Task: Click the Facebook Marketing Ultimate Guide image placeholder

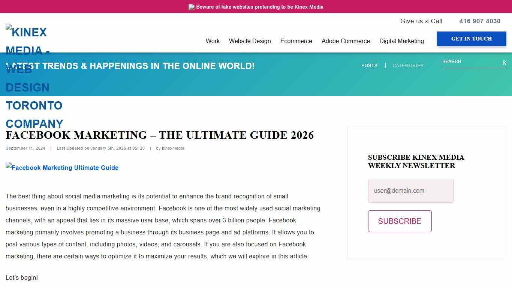Action: 62,168
